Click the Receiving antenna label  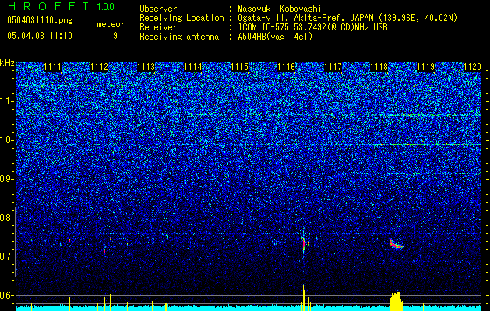(179, 37)
